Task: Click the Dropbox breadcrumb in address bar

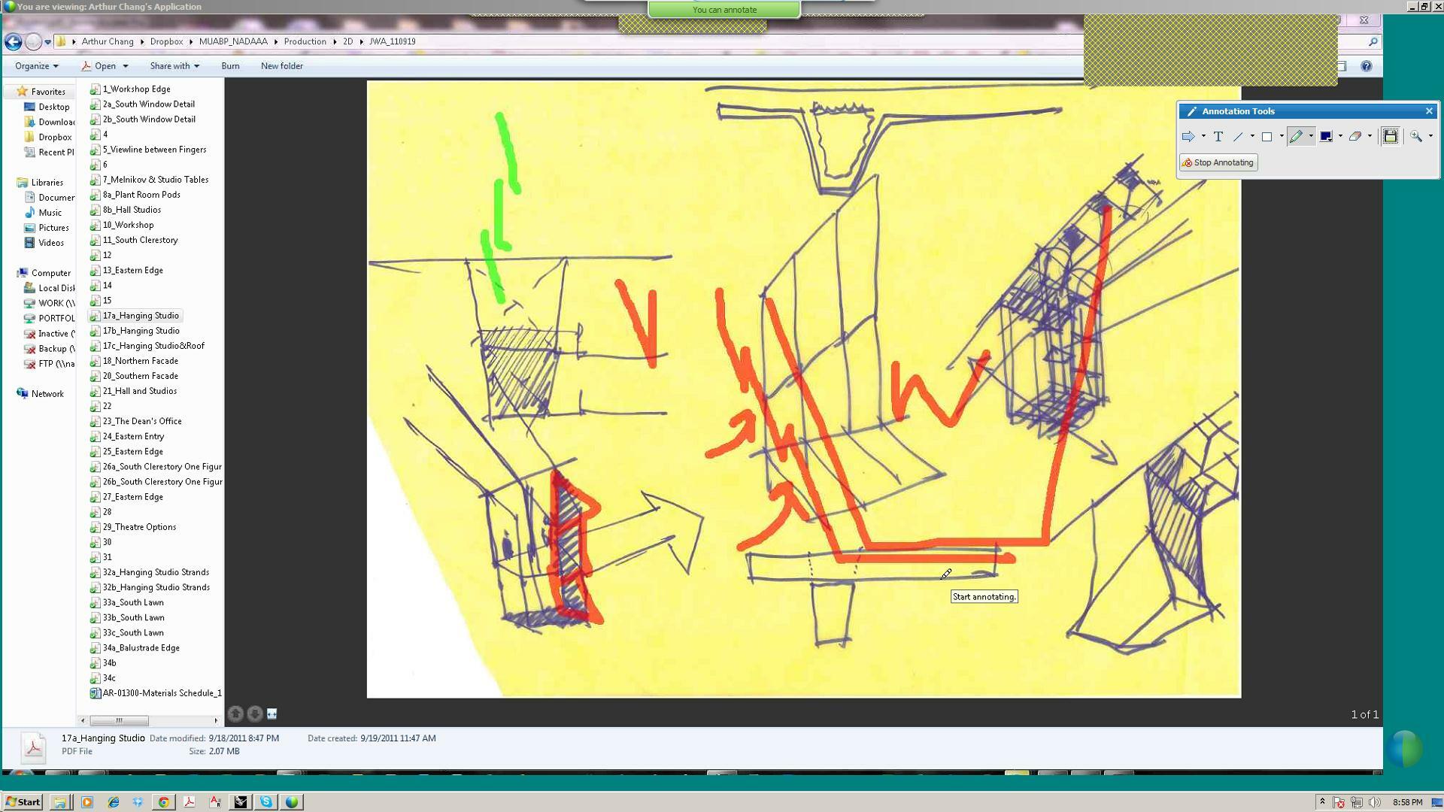Action: [x=166, y=41]
